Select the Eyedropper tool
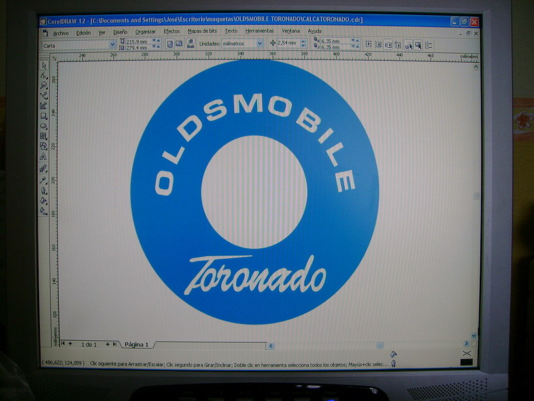The height and width of the screenshot is (401, 534). tap(44, 180)
